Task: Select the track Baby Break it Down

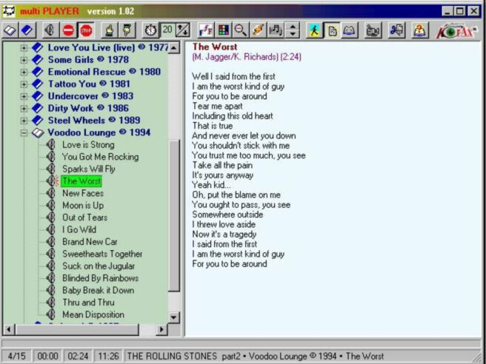Action: [99, 290]
